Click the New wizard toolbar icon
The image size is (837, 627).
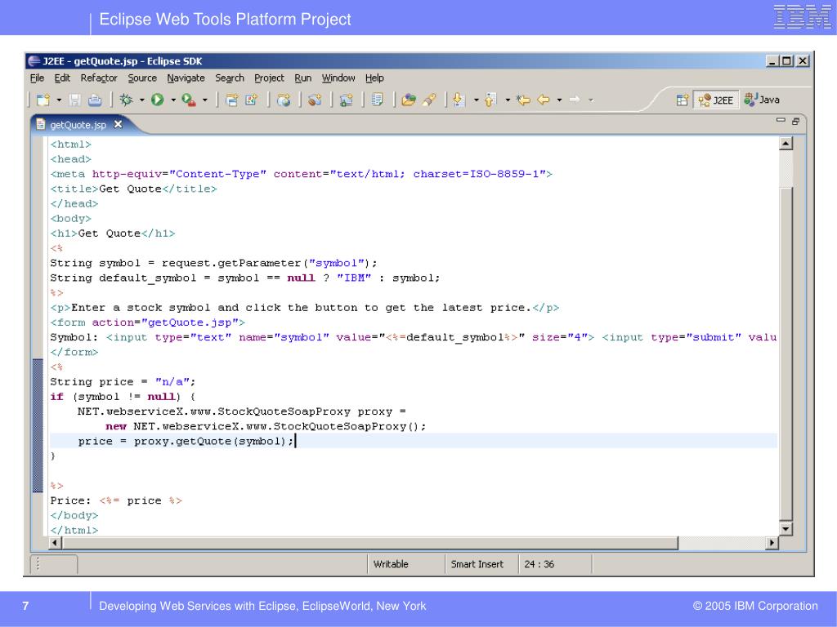(x=43, y=100)
